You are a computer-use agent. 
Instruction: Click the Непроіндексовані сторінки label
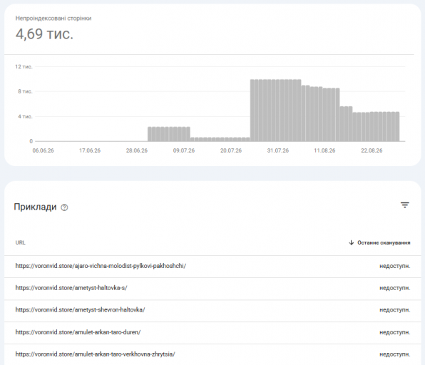pos(53,18)
